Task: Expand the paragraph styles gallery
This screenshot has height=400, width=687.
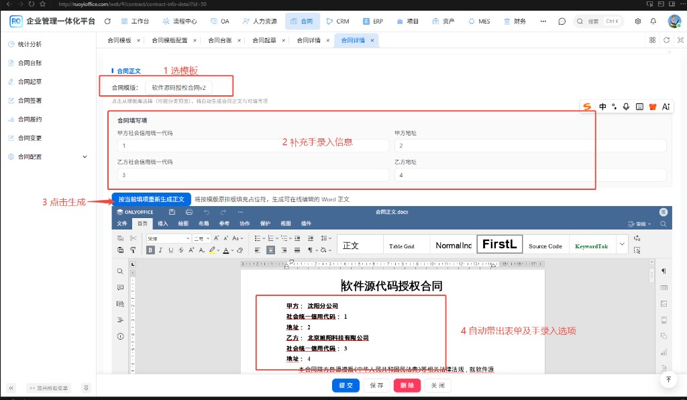Action: click(622, 244)
